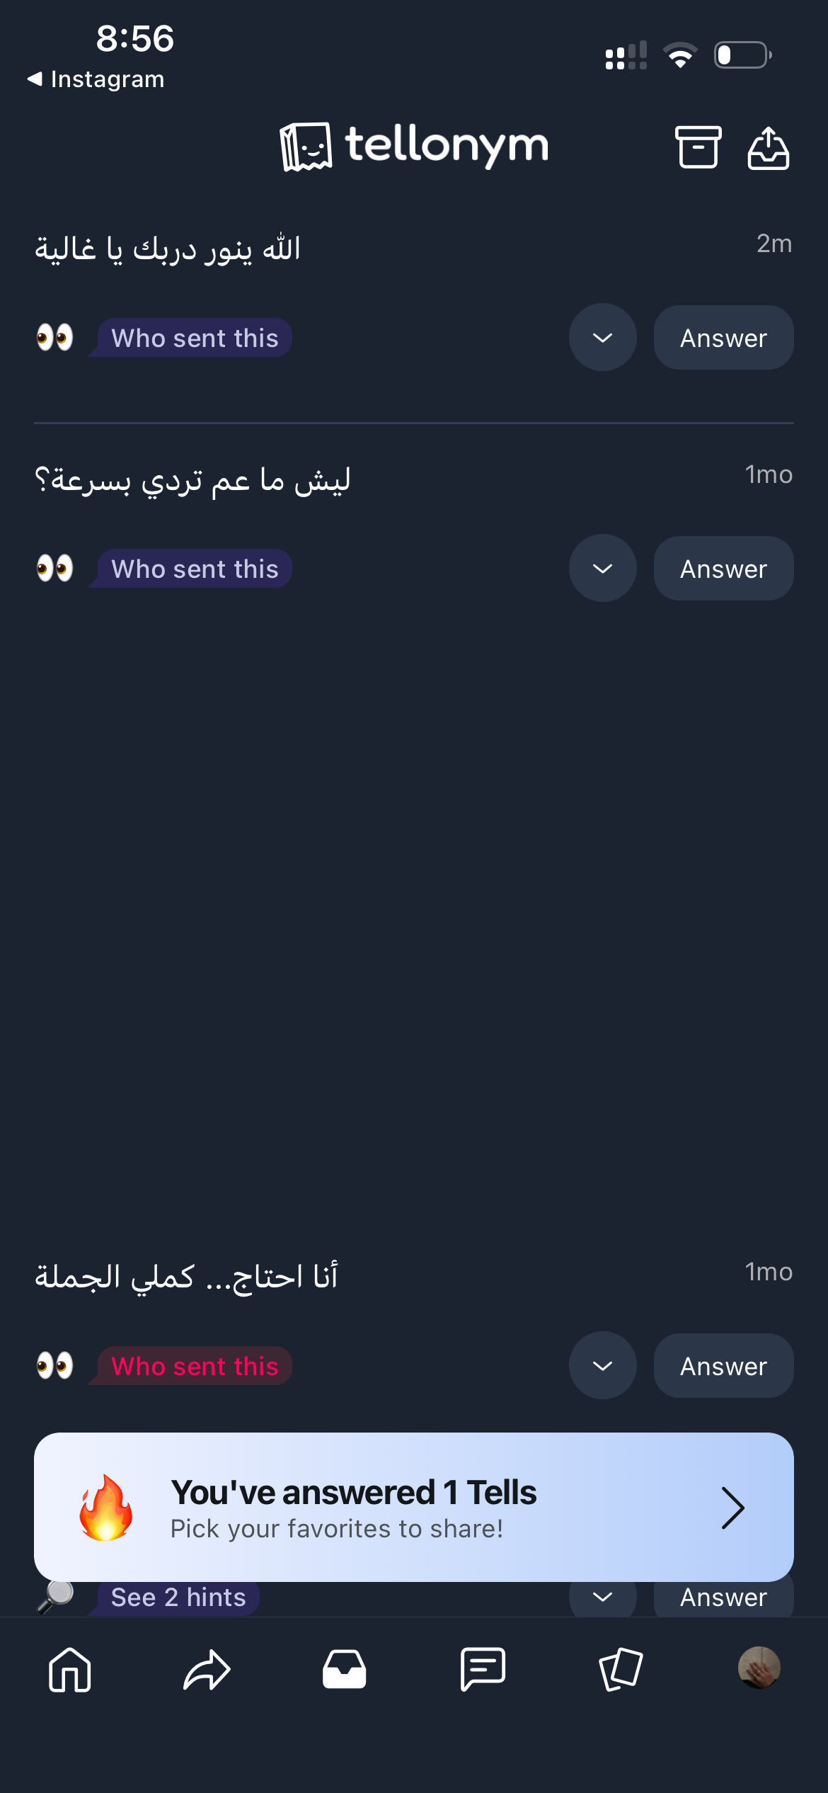Expand options for the 2m-old tell
The width and height of the screenshot is (828, 1793).
[602, 338]
